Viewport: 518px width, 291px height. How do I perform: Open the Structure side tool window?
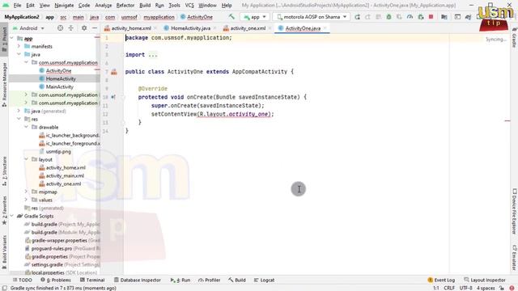tap(4, 171)
